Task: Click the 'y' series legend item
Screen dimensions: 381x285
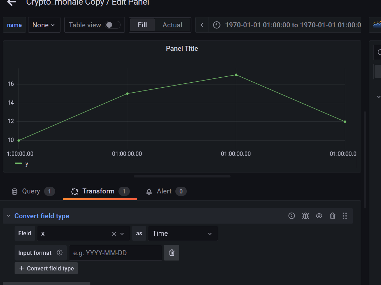Action: 27,164
